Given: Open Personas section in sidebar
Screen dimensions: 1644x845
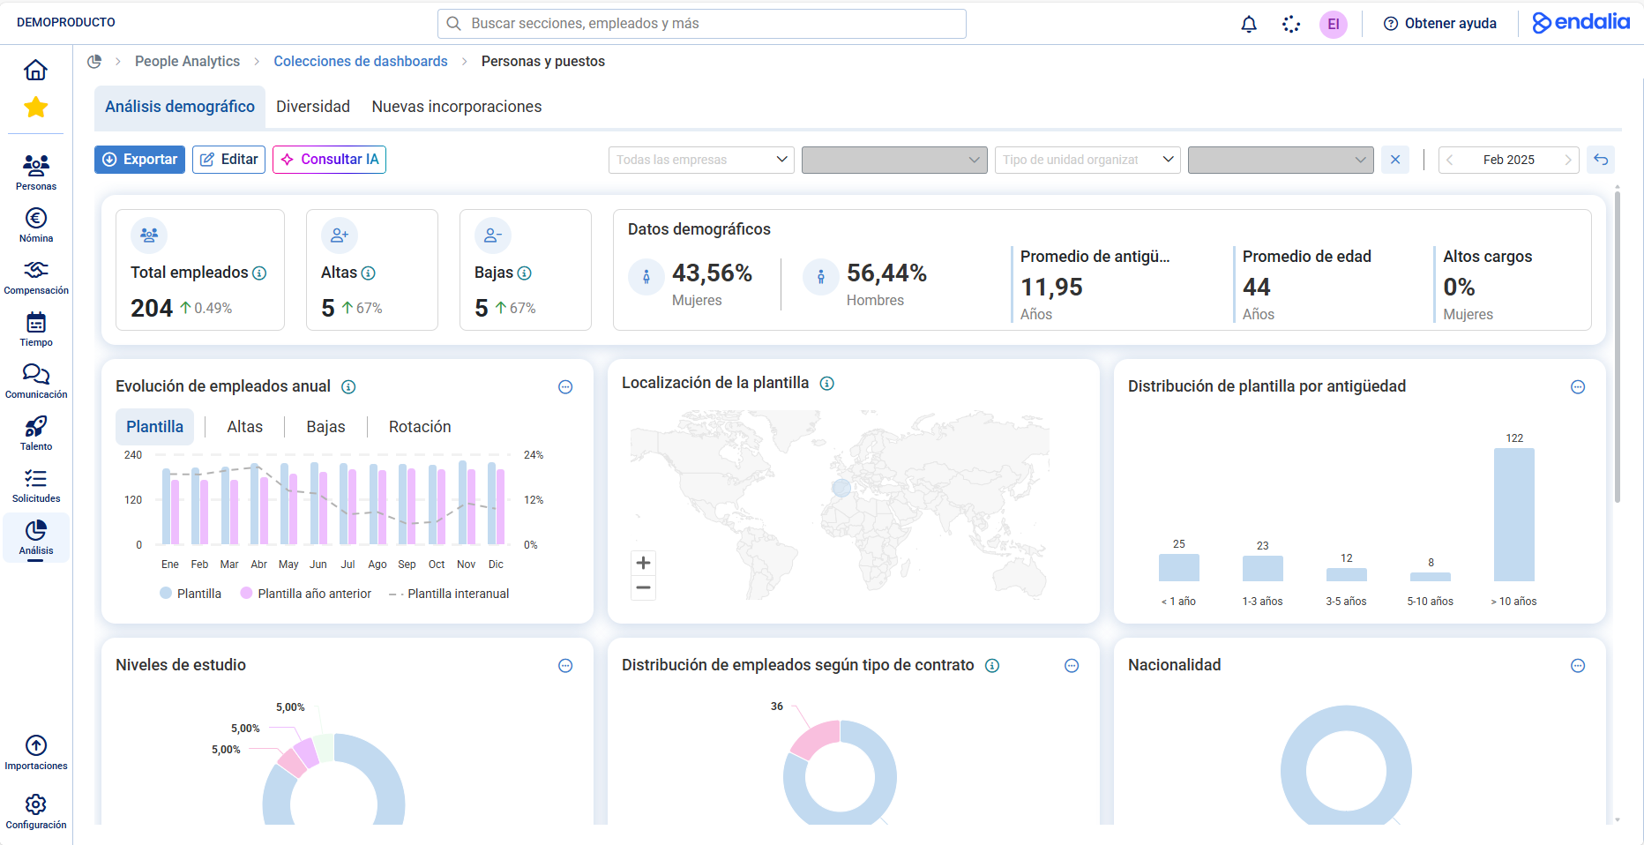Looking at the screenshot, I should click(36, 172).
